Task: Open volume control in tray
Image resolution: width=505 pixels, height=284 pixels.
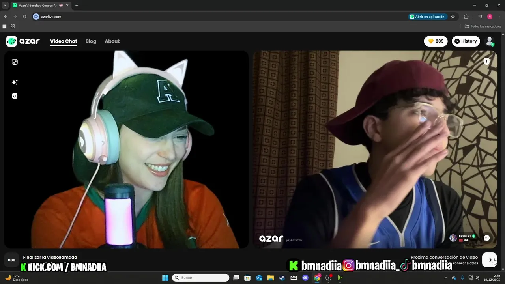Action: pos(477,278)
